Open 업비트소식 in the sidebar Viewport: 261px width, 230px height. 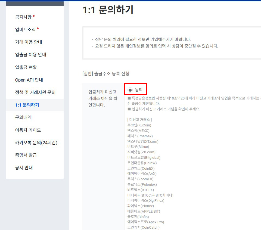[x=25, y=29]
